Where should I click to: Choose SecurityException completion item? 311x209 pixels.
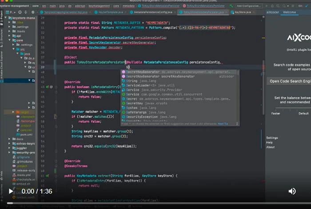[179, 117]
